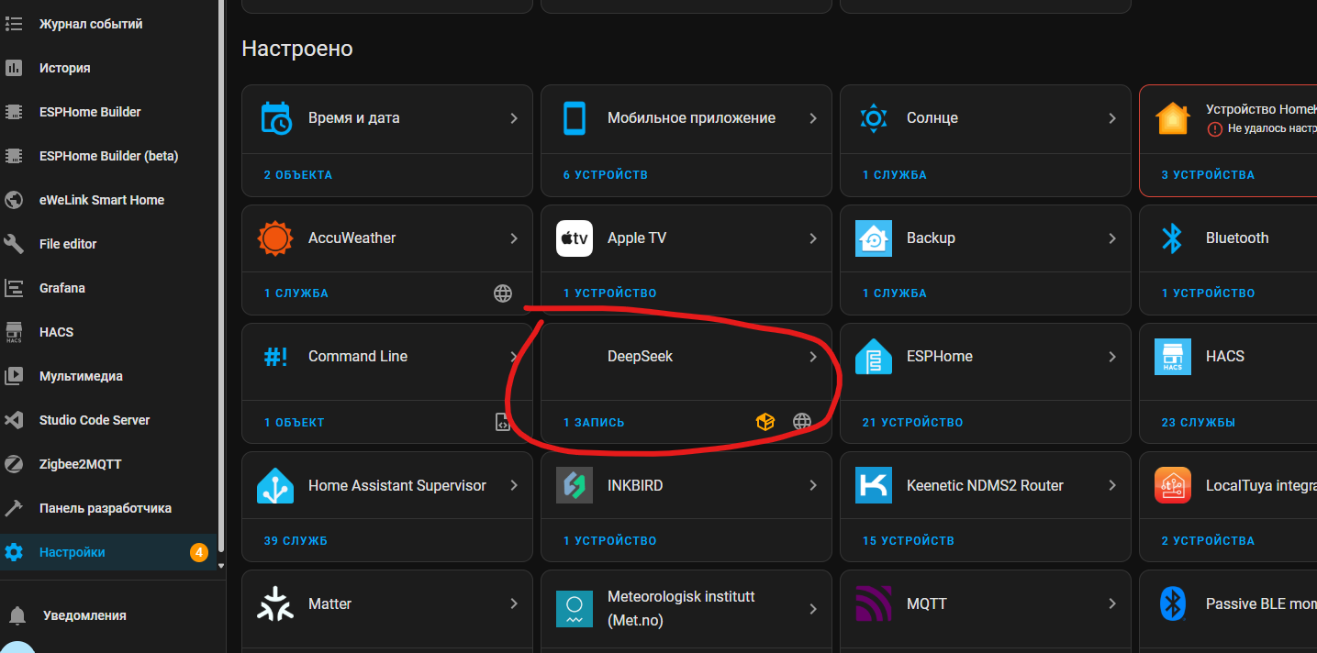
Task: Click the globe icon on AccuWeather card
Action: click(503, 293)
